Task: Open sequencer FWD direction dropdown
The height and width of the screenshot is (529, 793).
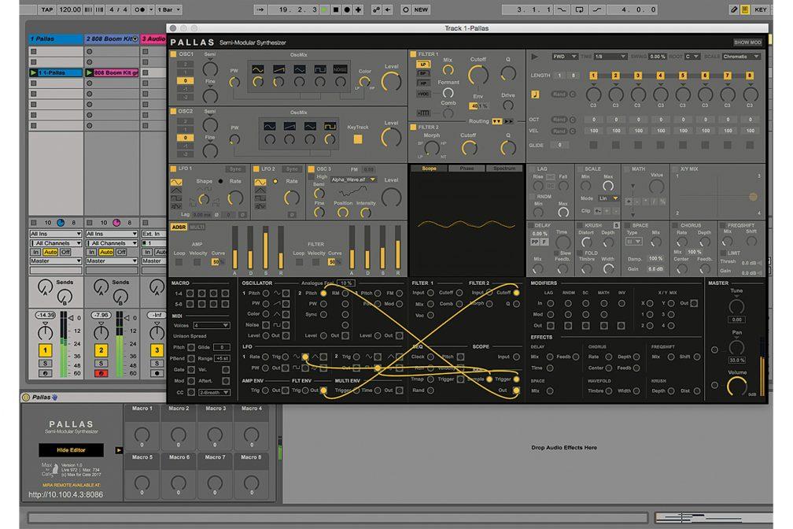Action: (564, 57)
